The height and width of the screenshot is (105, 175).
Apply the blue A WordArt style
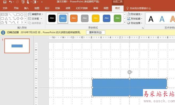[162, 19]
